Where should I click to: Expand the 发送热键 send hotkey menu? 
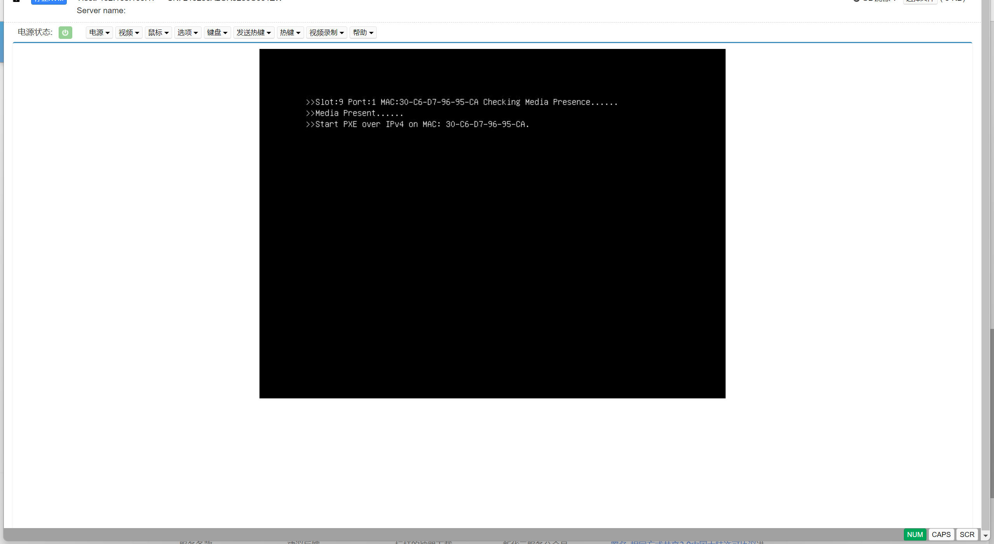254,33
